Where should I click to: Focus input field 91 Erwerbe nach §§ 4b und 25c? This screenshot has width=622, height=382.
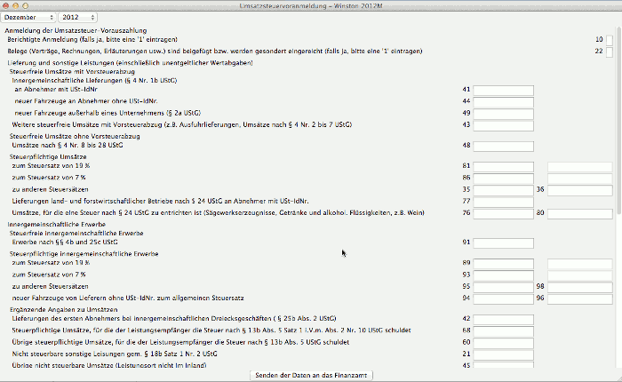pos(504,243)
